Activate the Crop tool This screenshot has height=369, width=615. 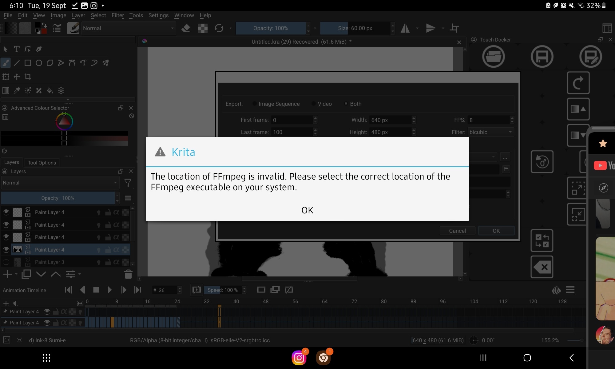coord(28,77)
